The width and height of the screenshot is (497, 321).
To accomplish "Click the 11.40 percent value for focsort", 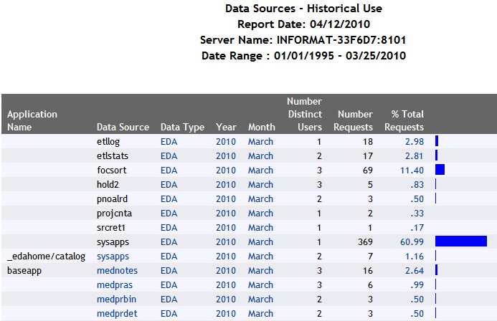I will pyautogui.click(x=412, y=171).
